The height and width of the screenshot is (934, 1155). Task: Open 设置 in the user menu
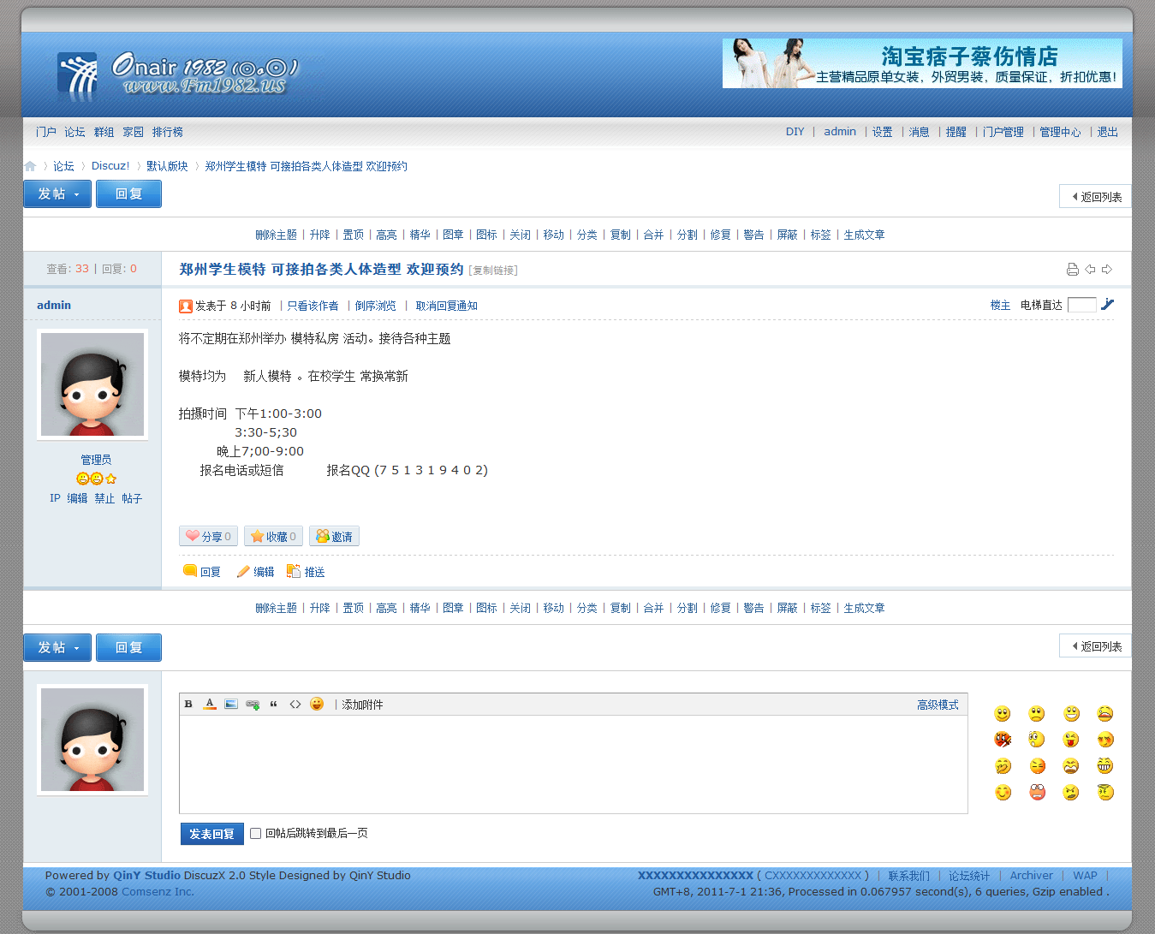882,132
